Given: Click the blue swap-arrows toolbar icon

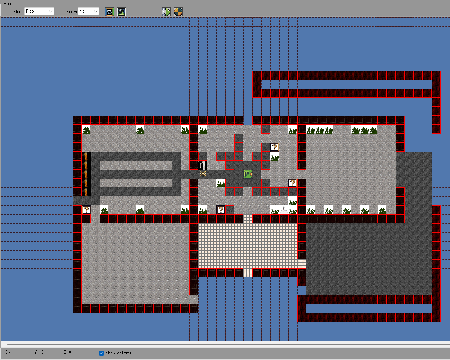Looking at the screenshot, I should [x=110, y=12].
